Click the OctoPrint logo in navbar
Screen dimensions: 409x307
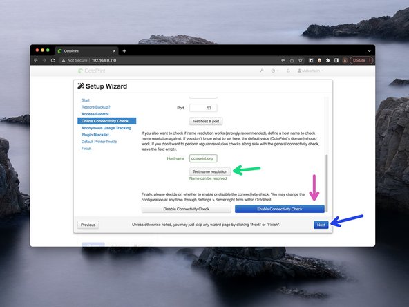92,71
